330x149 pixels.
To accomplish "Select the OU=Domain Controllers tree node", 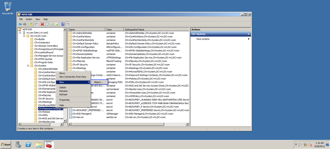I will 46,46.
